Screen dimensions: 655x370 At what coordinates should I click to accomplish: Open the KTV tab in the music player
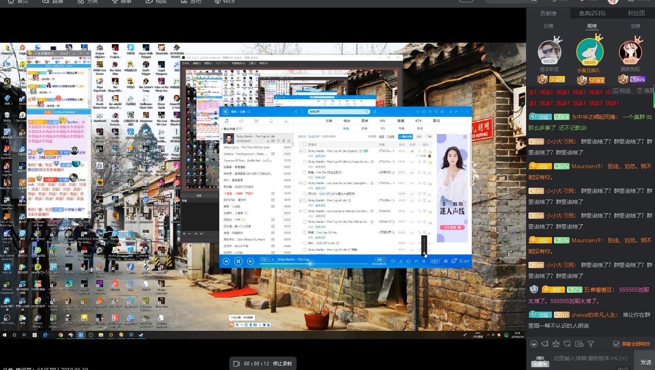coord(418,121)
